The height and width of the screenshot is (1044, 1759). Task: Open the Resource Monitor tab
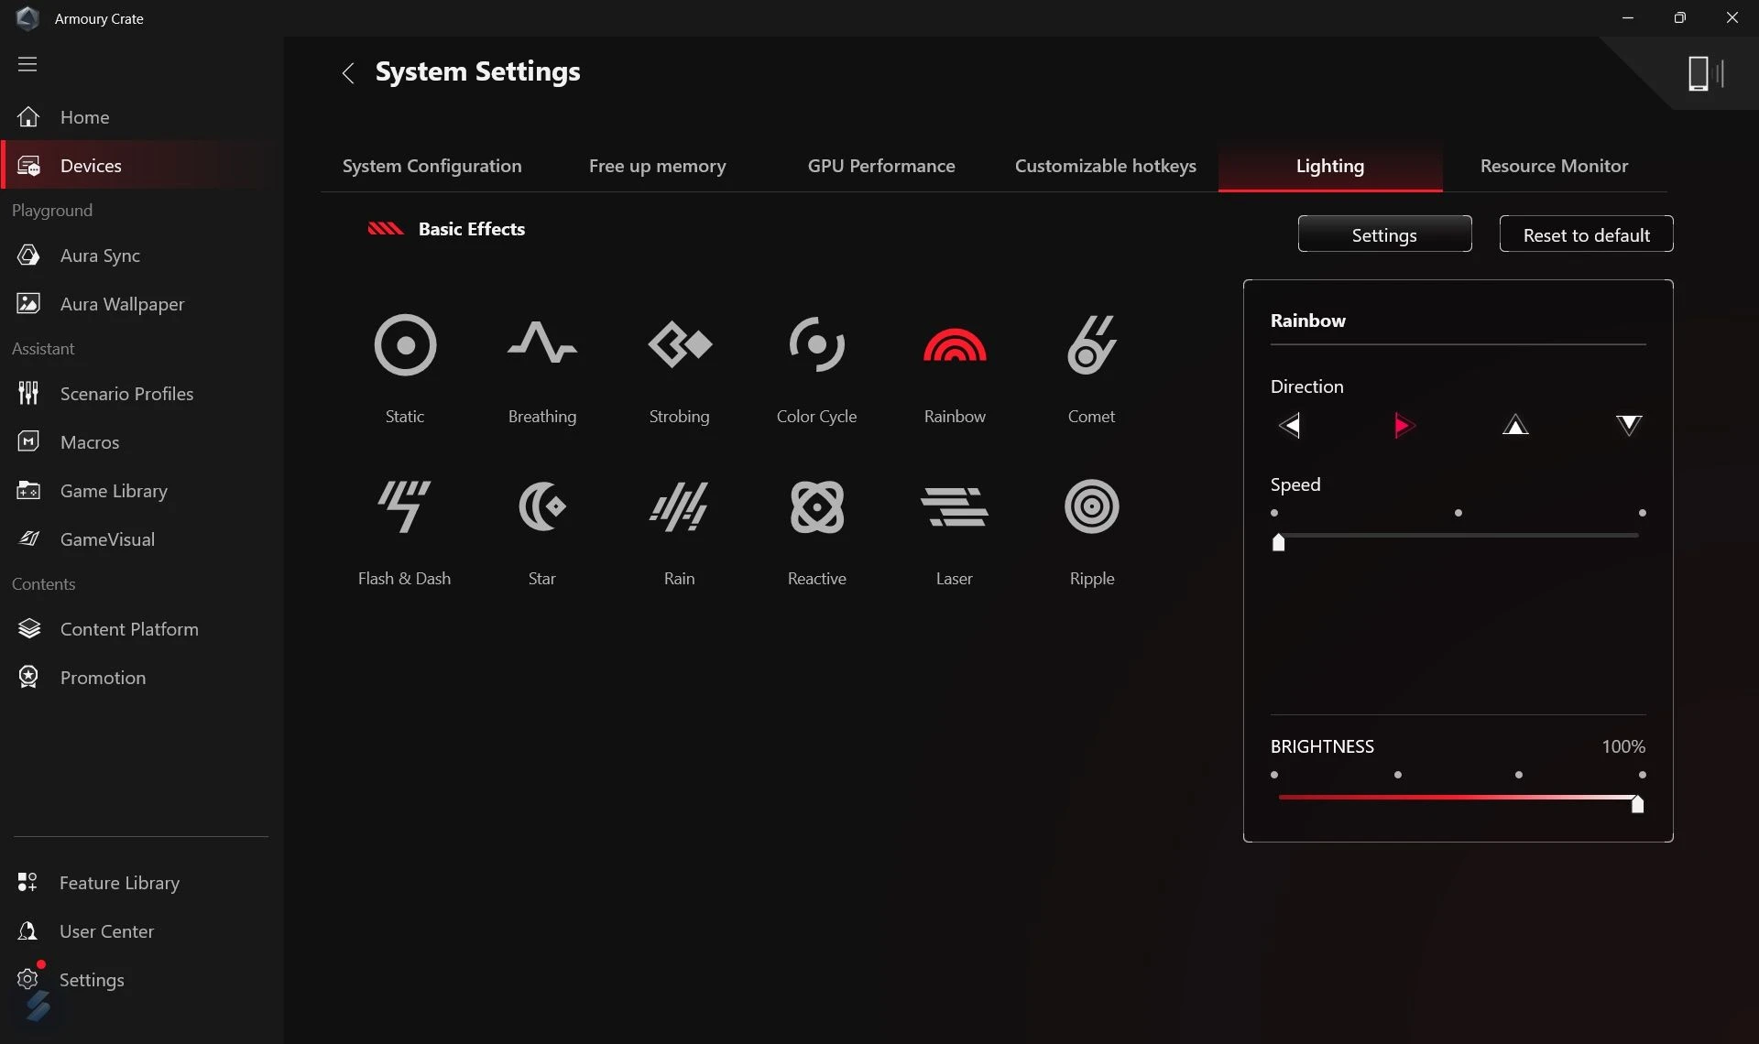(x=1555, y=166)
